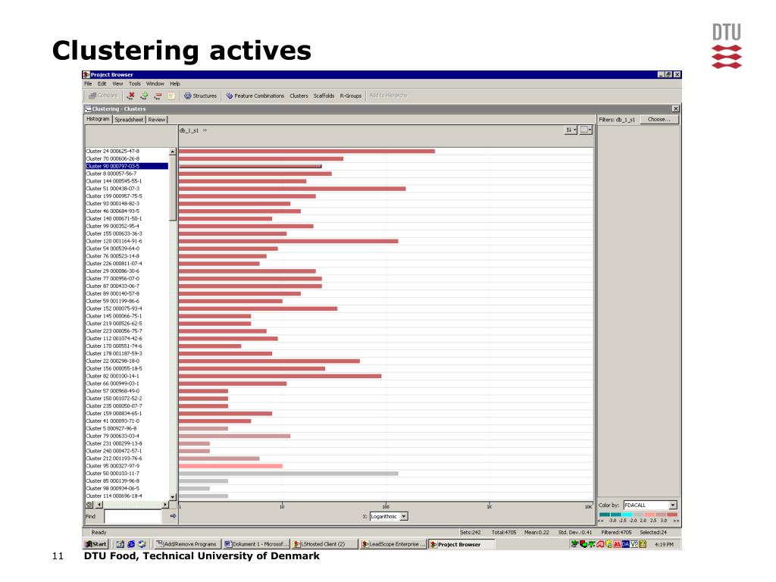Open the Structures view from toolbar
776x582 pixels.
pyautogui.click(x=200, y=95)
